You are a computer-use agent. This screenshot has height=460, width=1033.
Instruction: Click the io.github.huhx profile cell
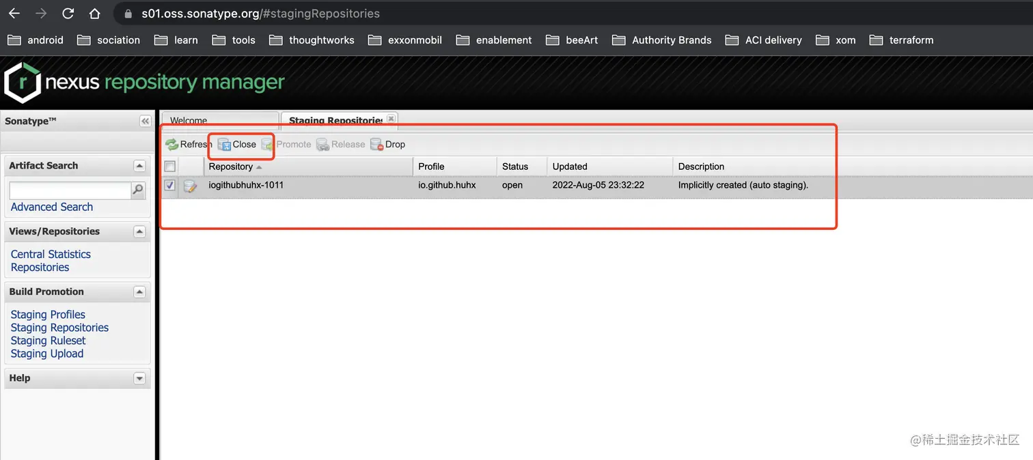(447, 185)
